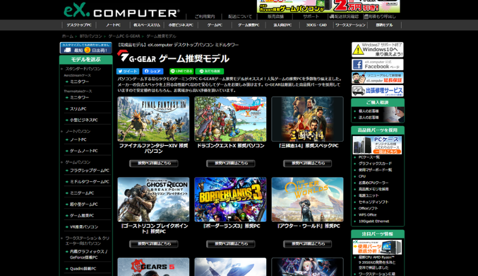Image resolution: width=478 pixels, height=276 pixels.
Task: Click details button under Borderlands 3
Action: (x=230, y=244)
